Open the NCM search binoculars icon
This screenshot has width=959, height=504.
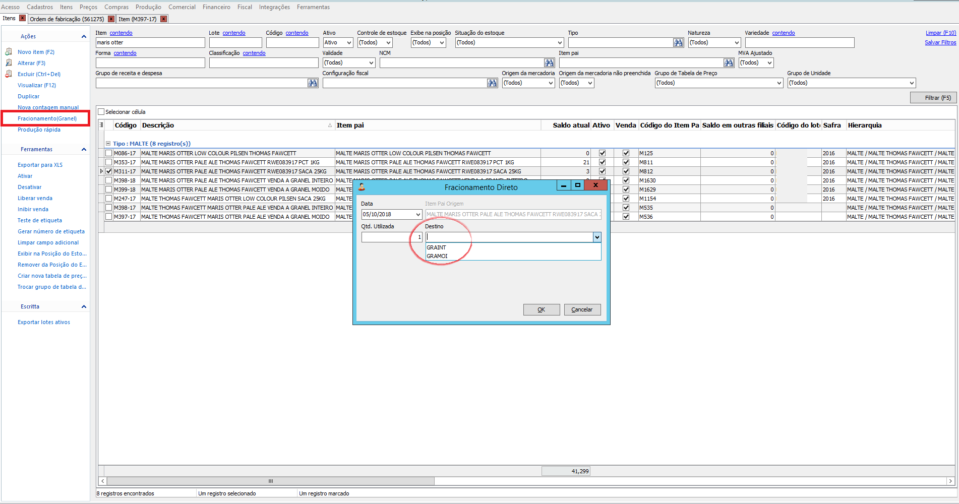(549, 63)
